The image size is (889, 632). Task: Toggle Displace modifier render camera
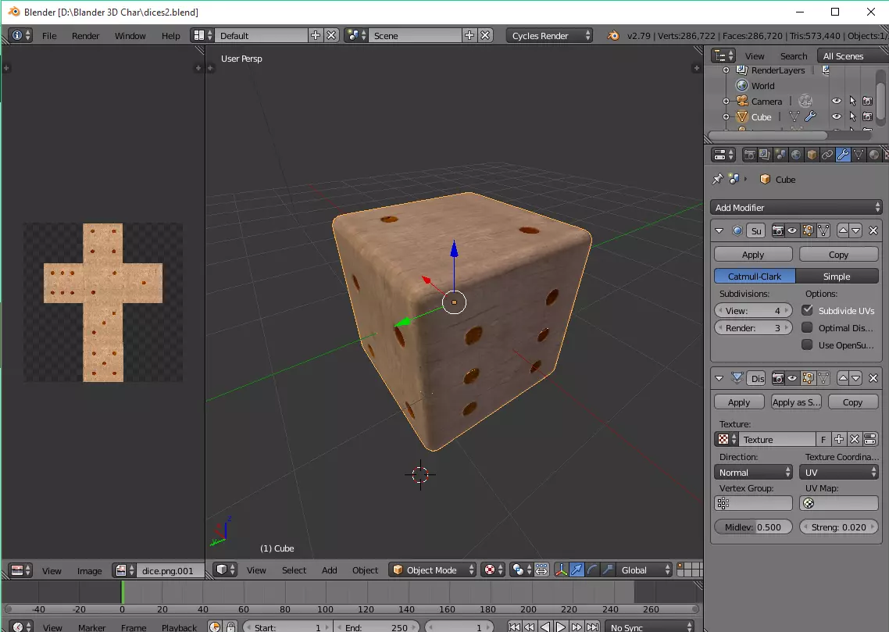pyautogui.click(x=778, y=378)
